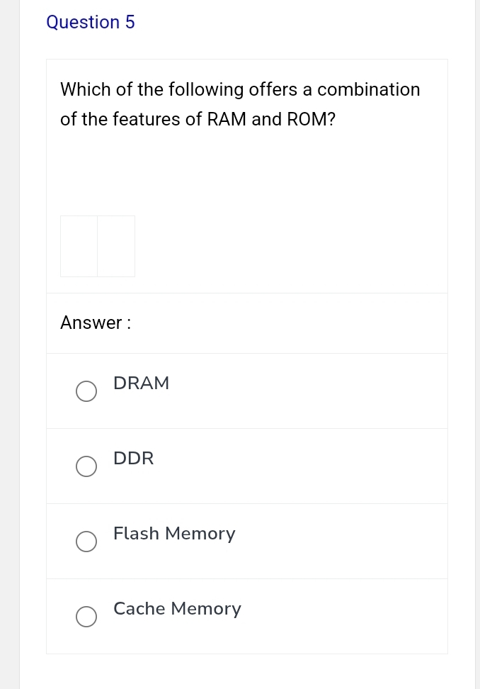Pick the Flash Memory radio circle
Viewport: 480px width, 689px height.
pos(86,542)
